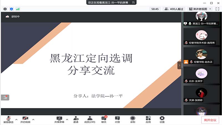
Task: Click the slide presenter line 法学院—孙一平
Action: coord(107,96)
